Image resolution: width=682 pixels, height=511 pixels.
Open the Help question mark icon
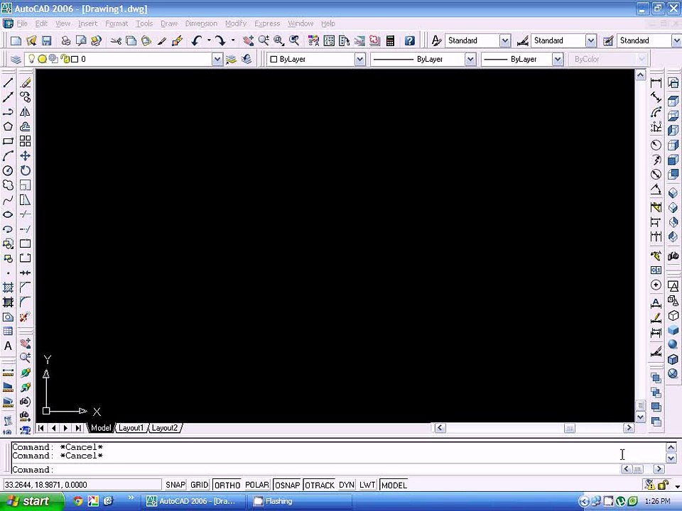409,41
